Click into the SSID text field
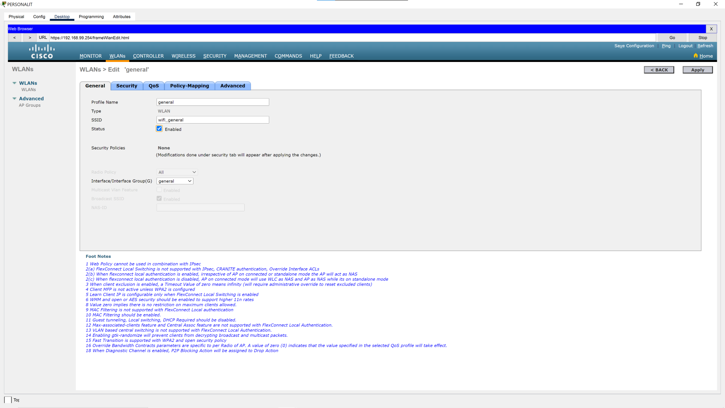Viewport: 725px width, 408px height. click(212, 120)
